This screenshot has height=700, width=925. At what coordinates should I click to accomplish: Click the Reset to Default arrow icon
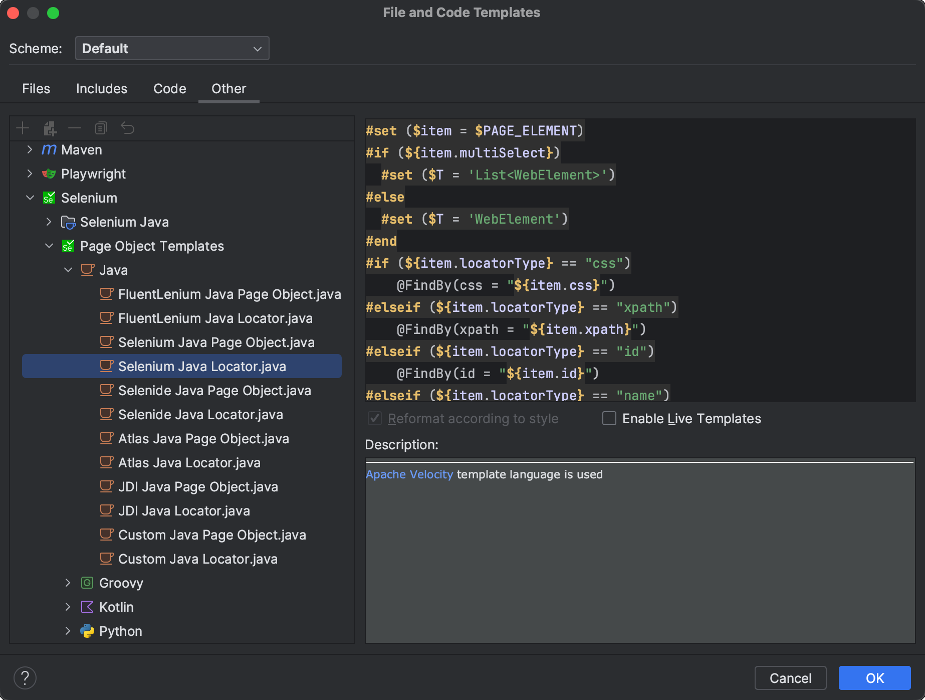click(128, 128)
